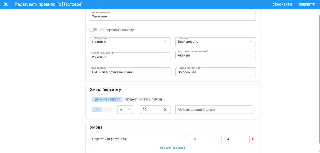
Task: Toggle the Конвертувати валюту switch
Action: coord(93,30)
